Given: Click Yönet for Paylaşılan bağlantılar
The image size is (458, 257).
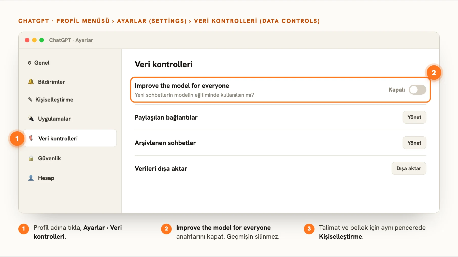Looking at the screenshot, I should click(414, 117).
